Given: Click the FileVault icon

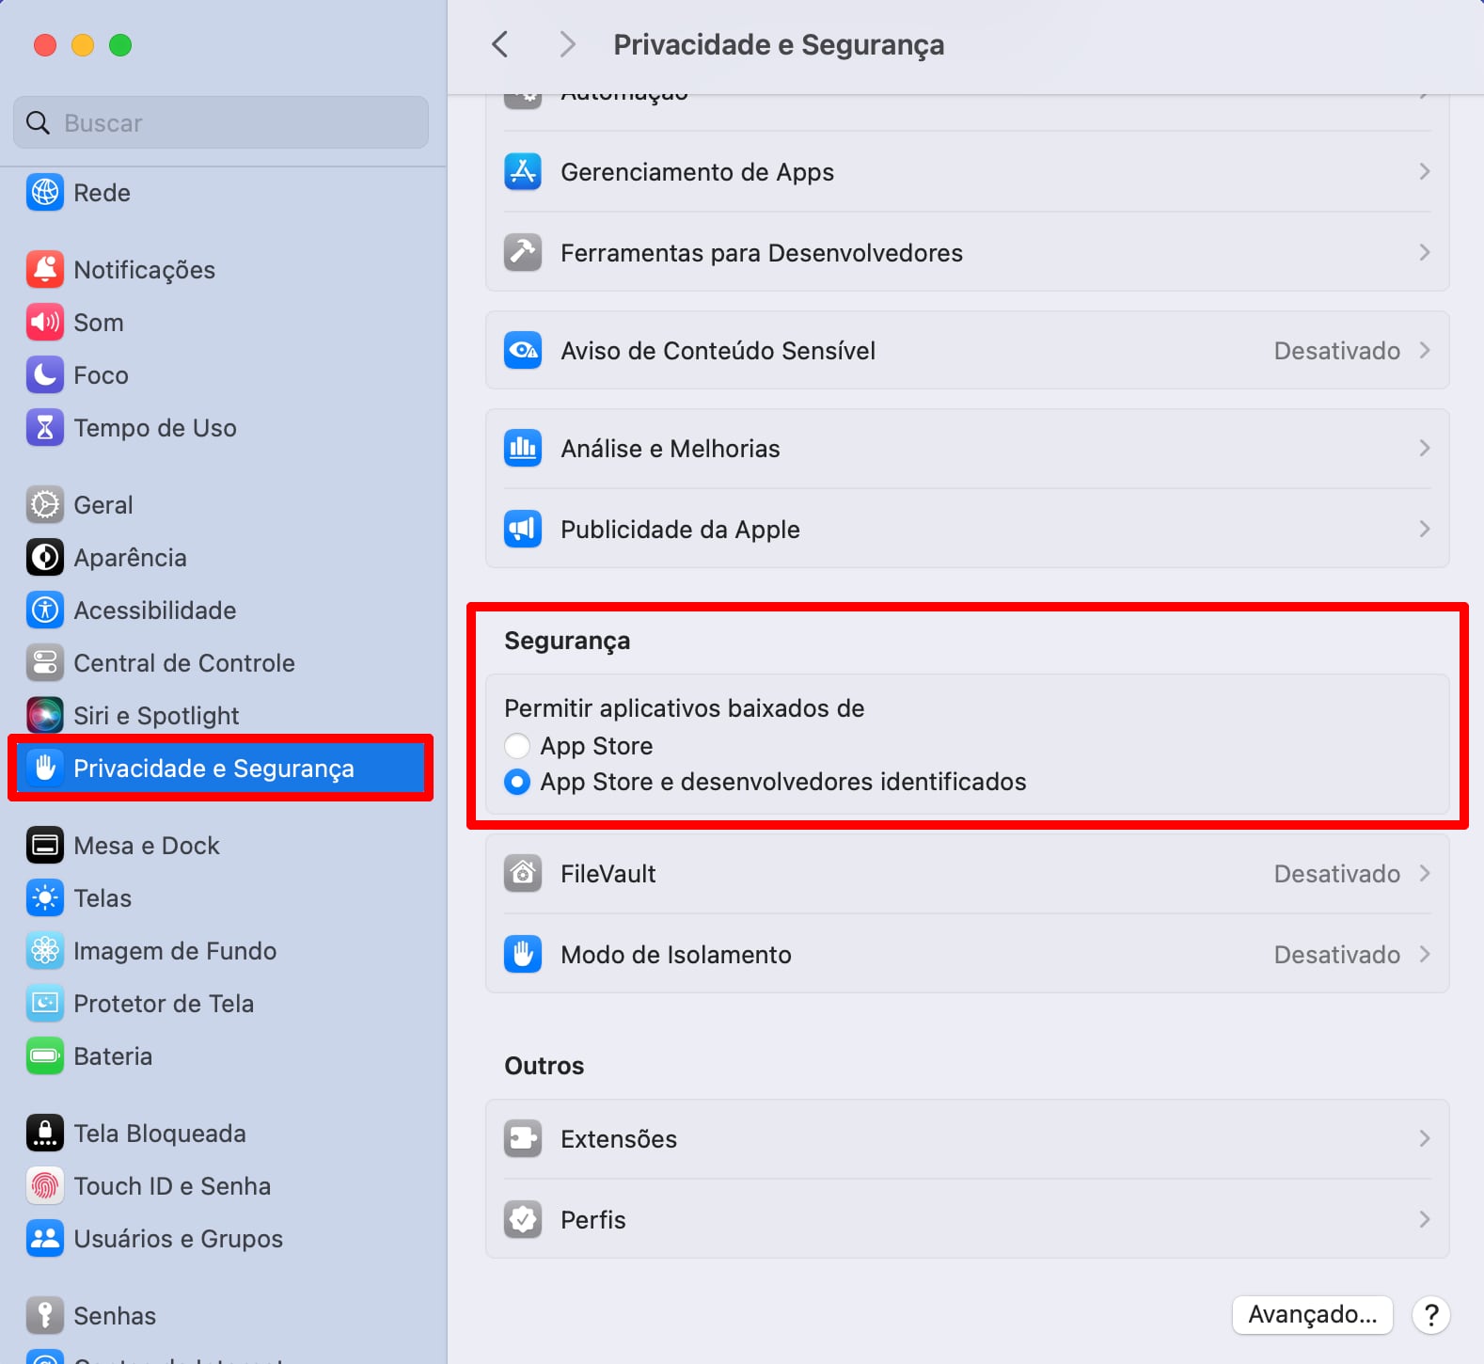Looking at the screenshot, I should tap(522, 874).
